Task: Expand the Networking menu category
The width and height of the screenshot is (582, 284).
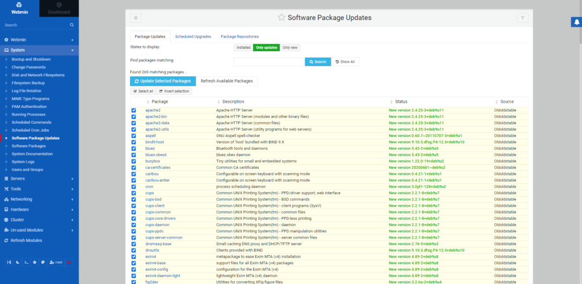Action: click(39, 199)
